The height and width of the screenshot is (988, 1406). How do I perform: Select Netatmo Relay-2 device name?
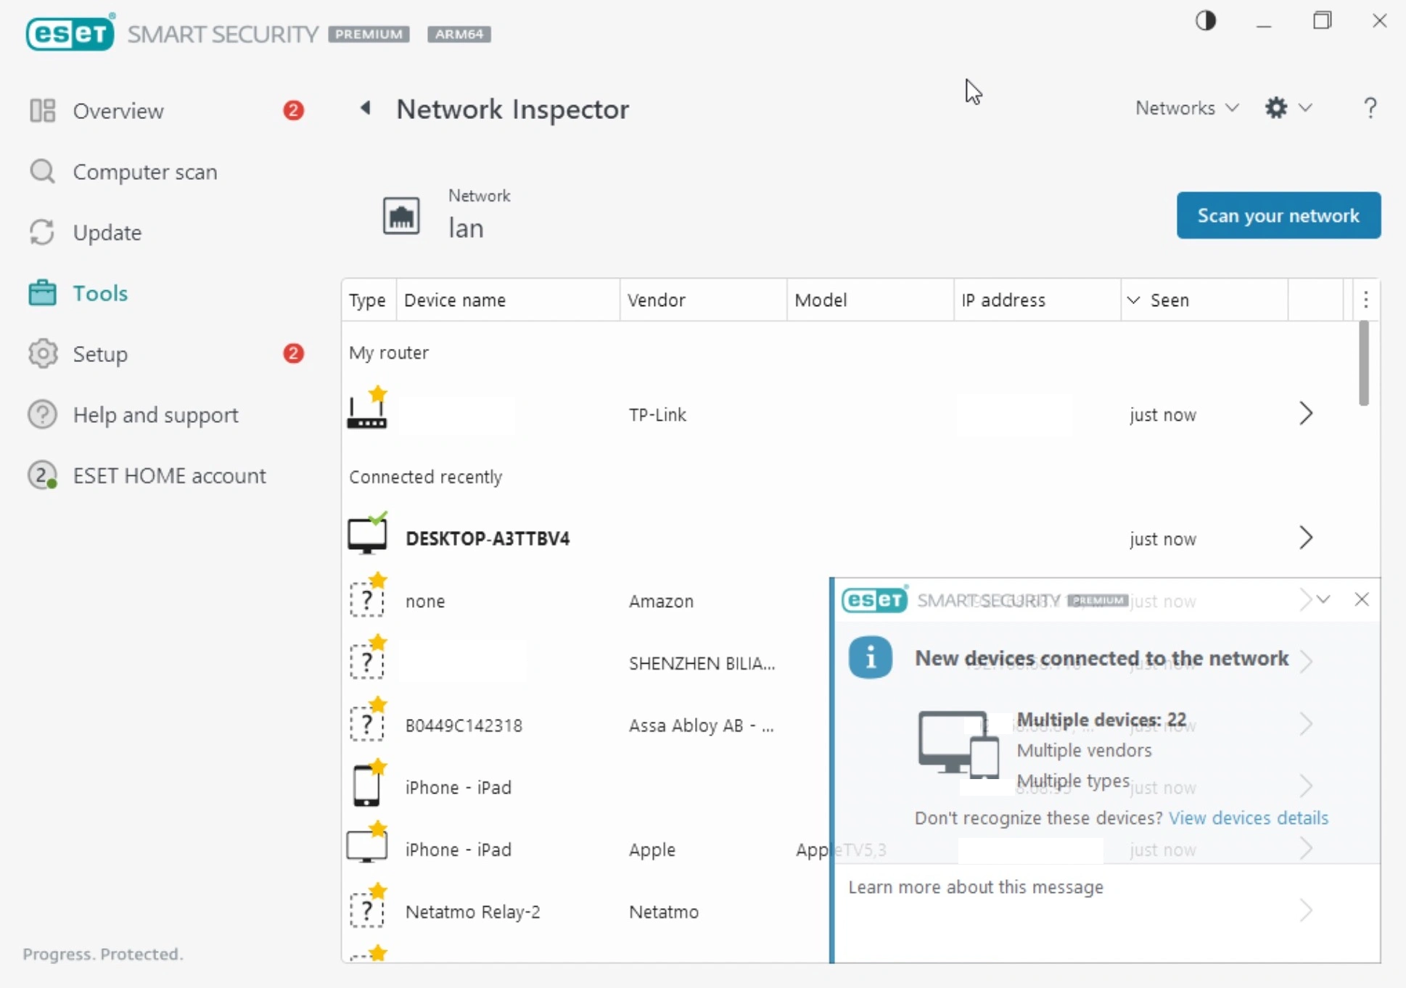tap(473, 912)
